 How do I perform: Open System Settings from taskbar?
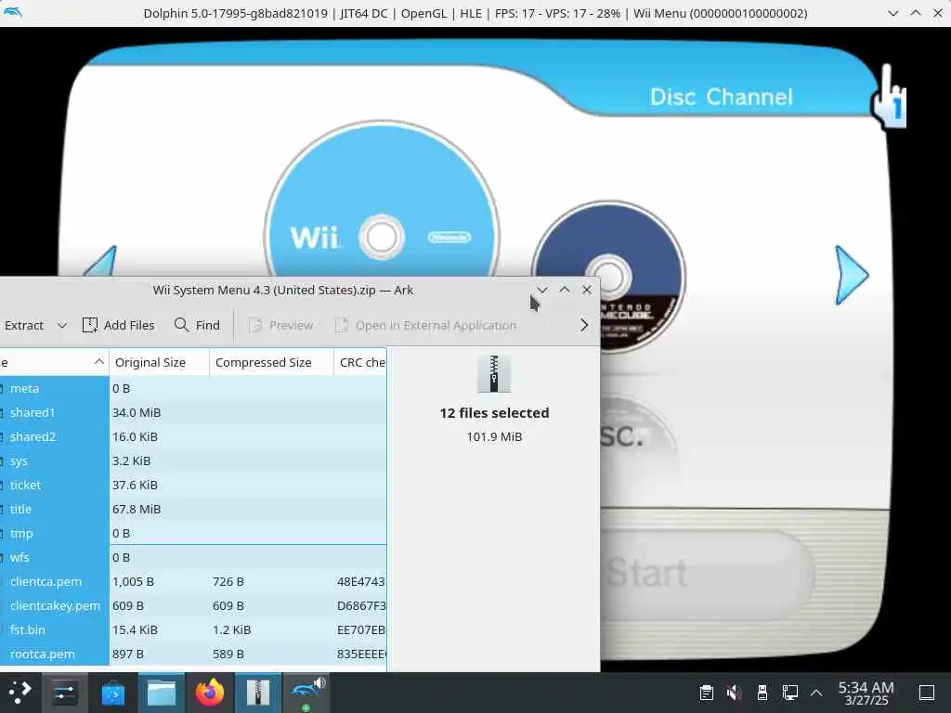click(64, 692)
